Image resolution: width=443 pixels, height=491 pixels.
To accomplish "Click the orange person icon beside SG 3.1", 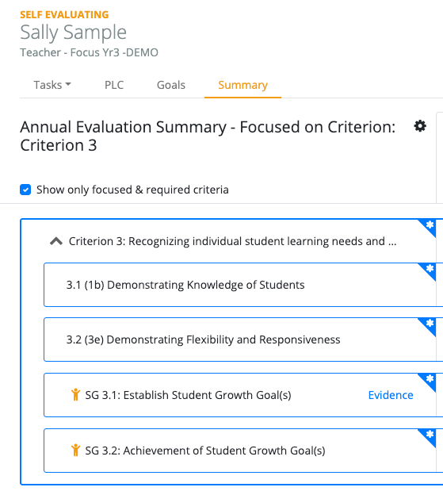I will click(x=75, y=394).
